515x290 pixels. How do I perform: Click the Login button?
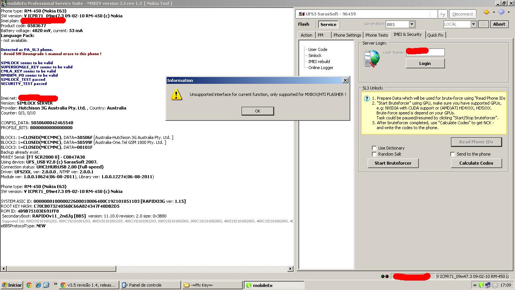click(425, 63)
